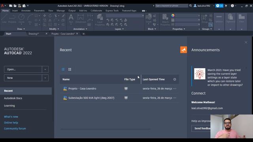
Task: Switch recent files to list view
Action: 63,69
